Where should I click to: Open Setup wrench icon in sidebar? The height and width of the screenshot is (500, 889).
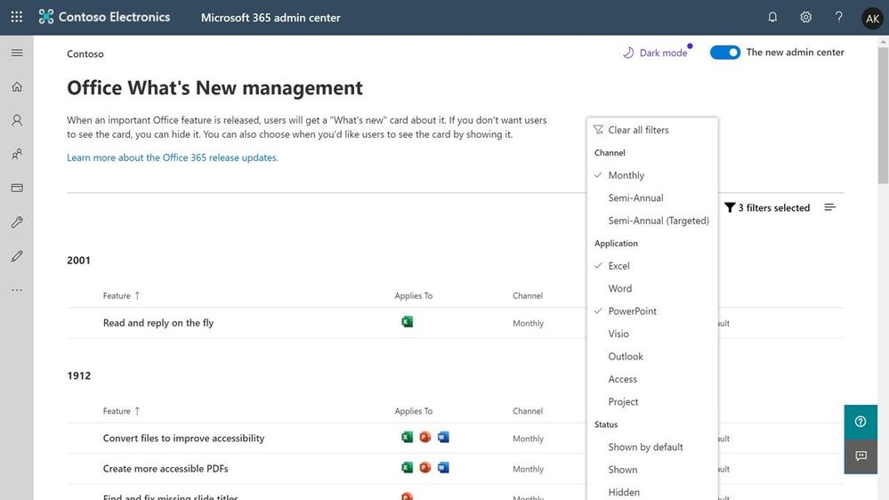click(x=17, y=222)
